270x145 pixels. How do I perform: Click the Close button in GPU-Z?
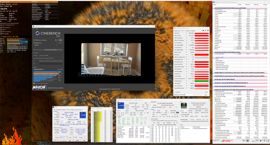pos(206,95)
